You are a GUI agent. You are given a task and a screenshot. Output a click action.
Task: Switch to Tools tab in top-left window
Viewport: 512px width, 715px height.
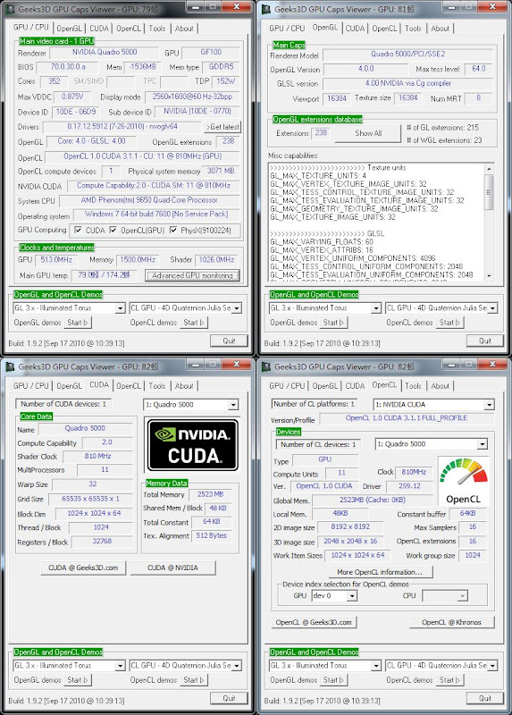[157, 29]
